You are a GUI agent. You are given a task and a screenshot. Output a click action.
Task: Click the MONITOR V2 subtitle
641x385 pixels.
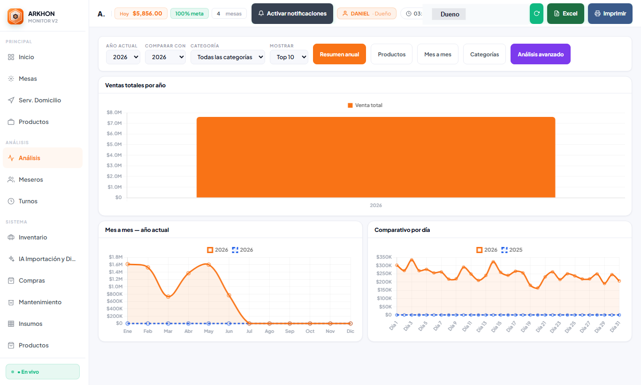coord(43,21)
